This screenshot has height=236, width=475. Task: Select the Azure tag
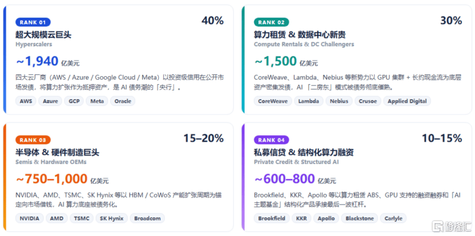point(50,101)
